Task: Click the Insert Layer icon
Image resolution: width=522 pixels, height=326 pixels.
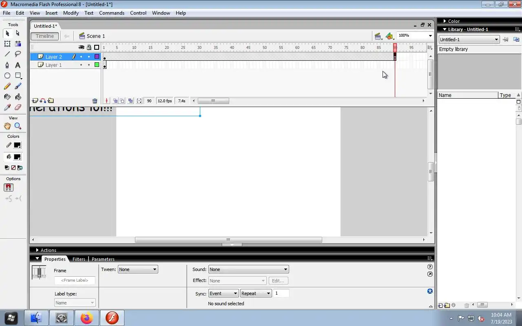Action: (x=35, y=101)
